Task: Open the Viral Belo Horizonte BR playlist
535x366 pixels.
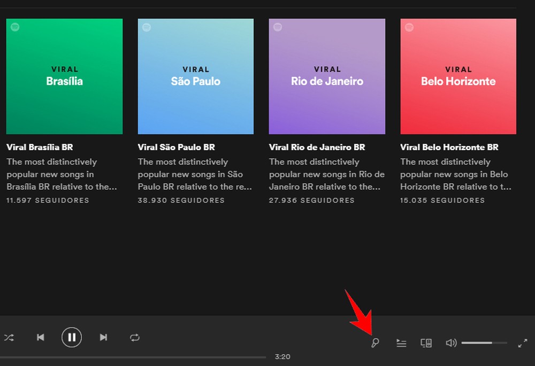Action: coord(448,147)
